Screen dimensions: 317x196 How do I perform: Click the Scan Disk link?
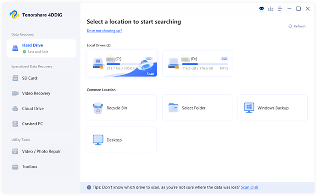249,187
